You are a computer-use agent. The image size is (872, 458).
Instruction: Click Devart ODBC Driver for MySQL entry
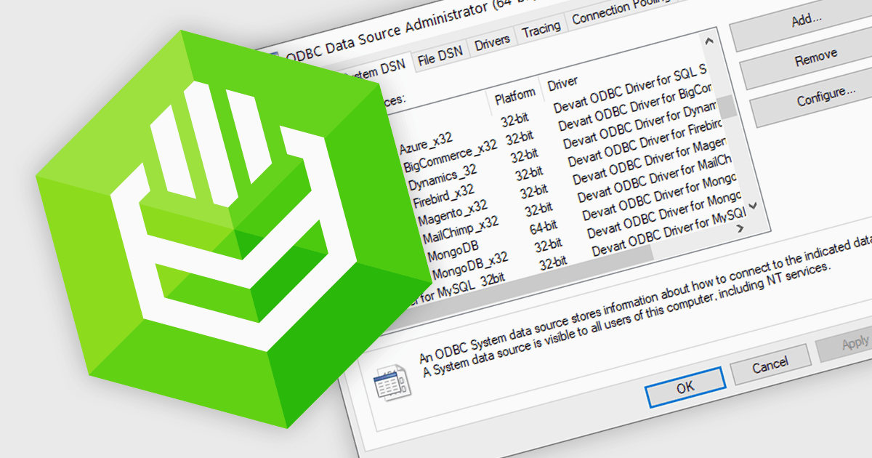click(x=669, y=232)
